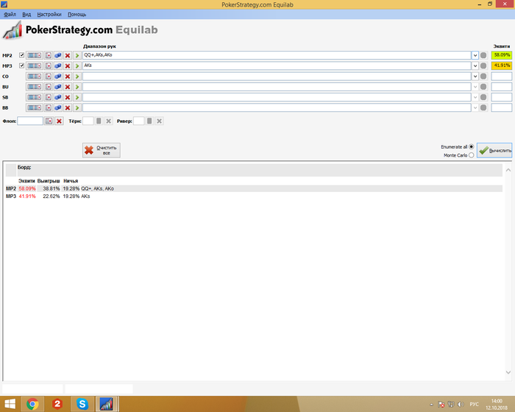
Task: Focus the Тёрн card input
Action: click(88, 121)
